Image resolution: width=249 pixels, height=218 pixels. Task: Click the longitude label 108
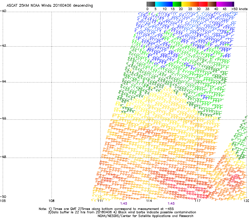pyautogui.click(x=51, y=201)
